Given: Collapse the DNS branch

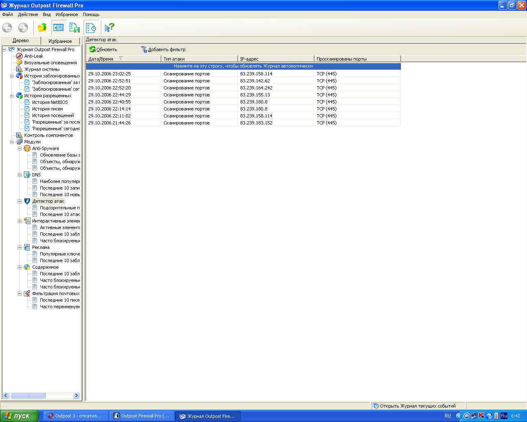Looking at the screenshot, I should (20, 175).
